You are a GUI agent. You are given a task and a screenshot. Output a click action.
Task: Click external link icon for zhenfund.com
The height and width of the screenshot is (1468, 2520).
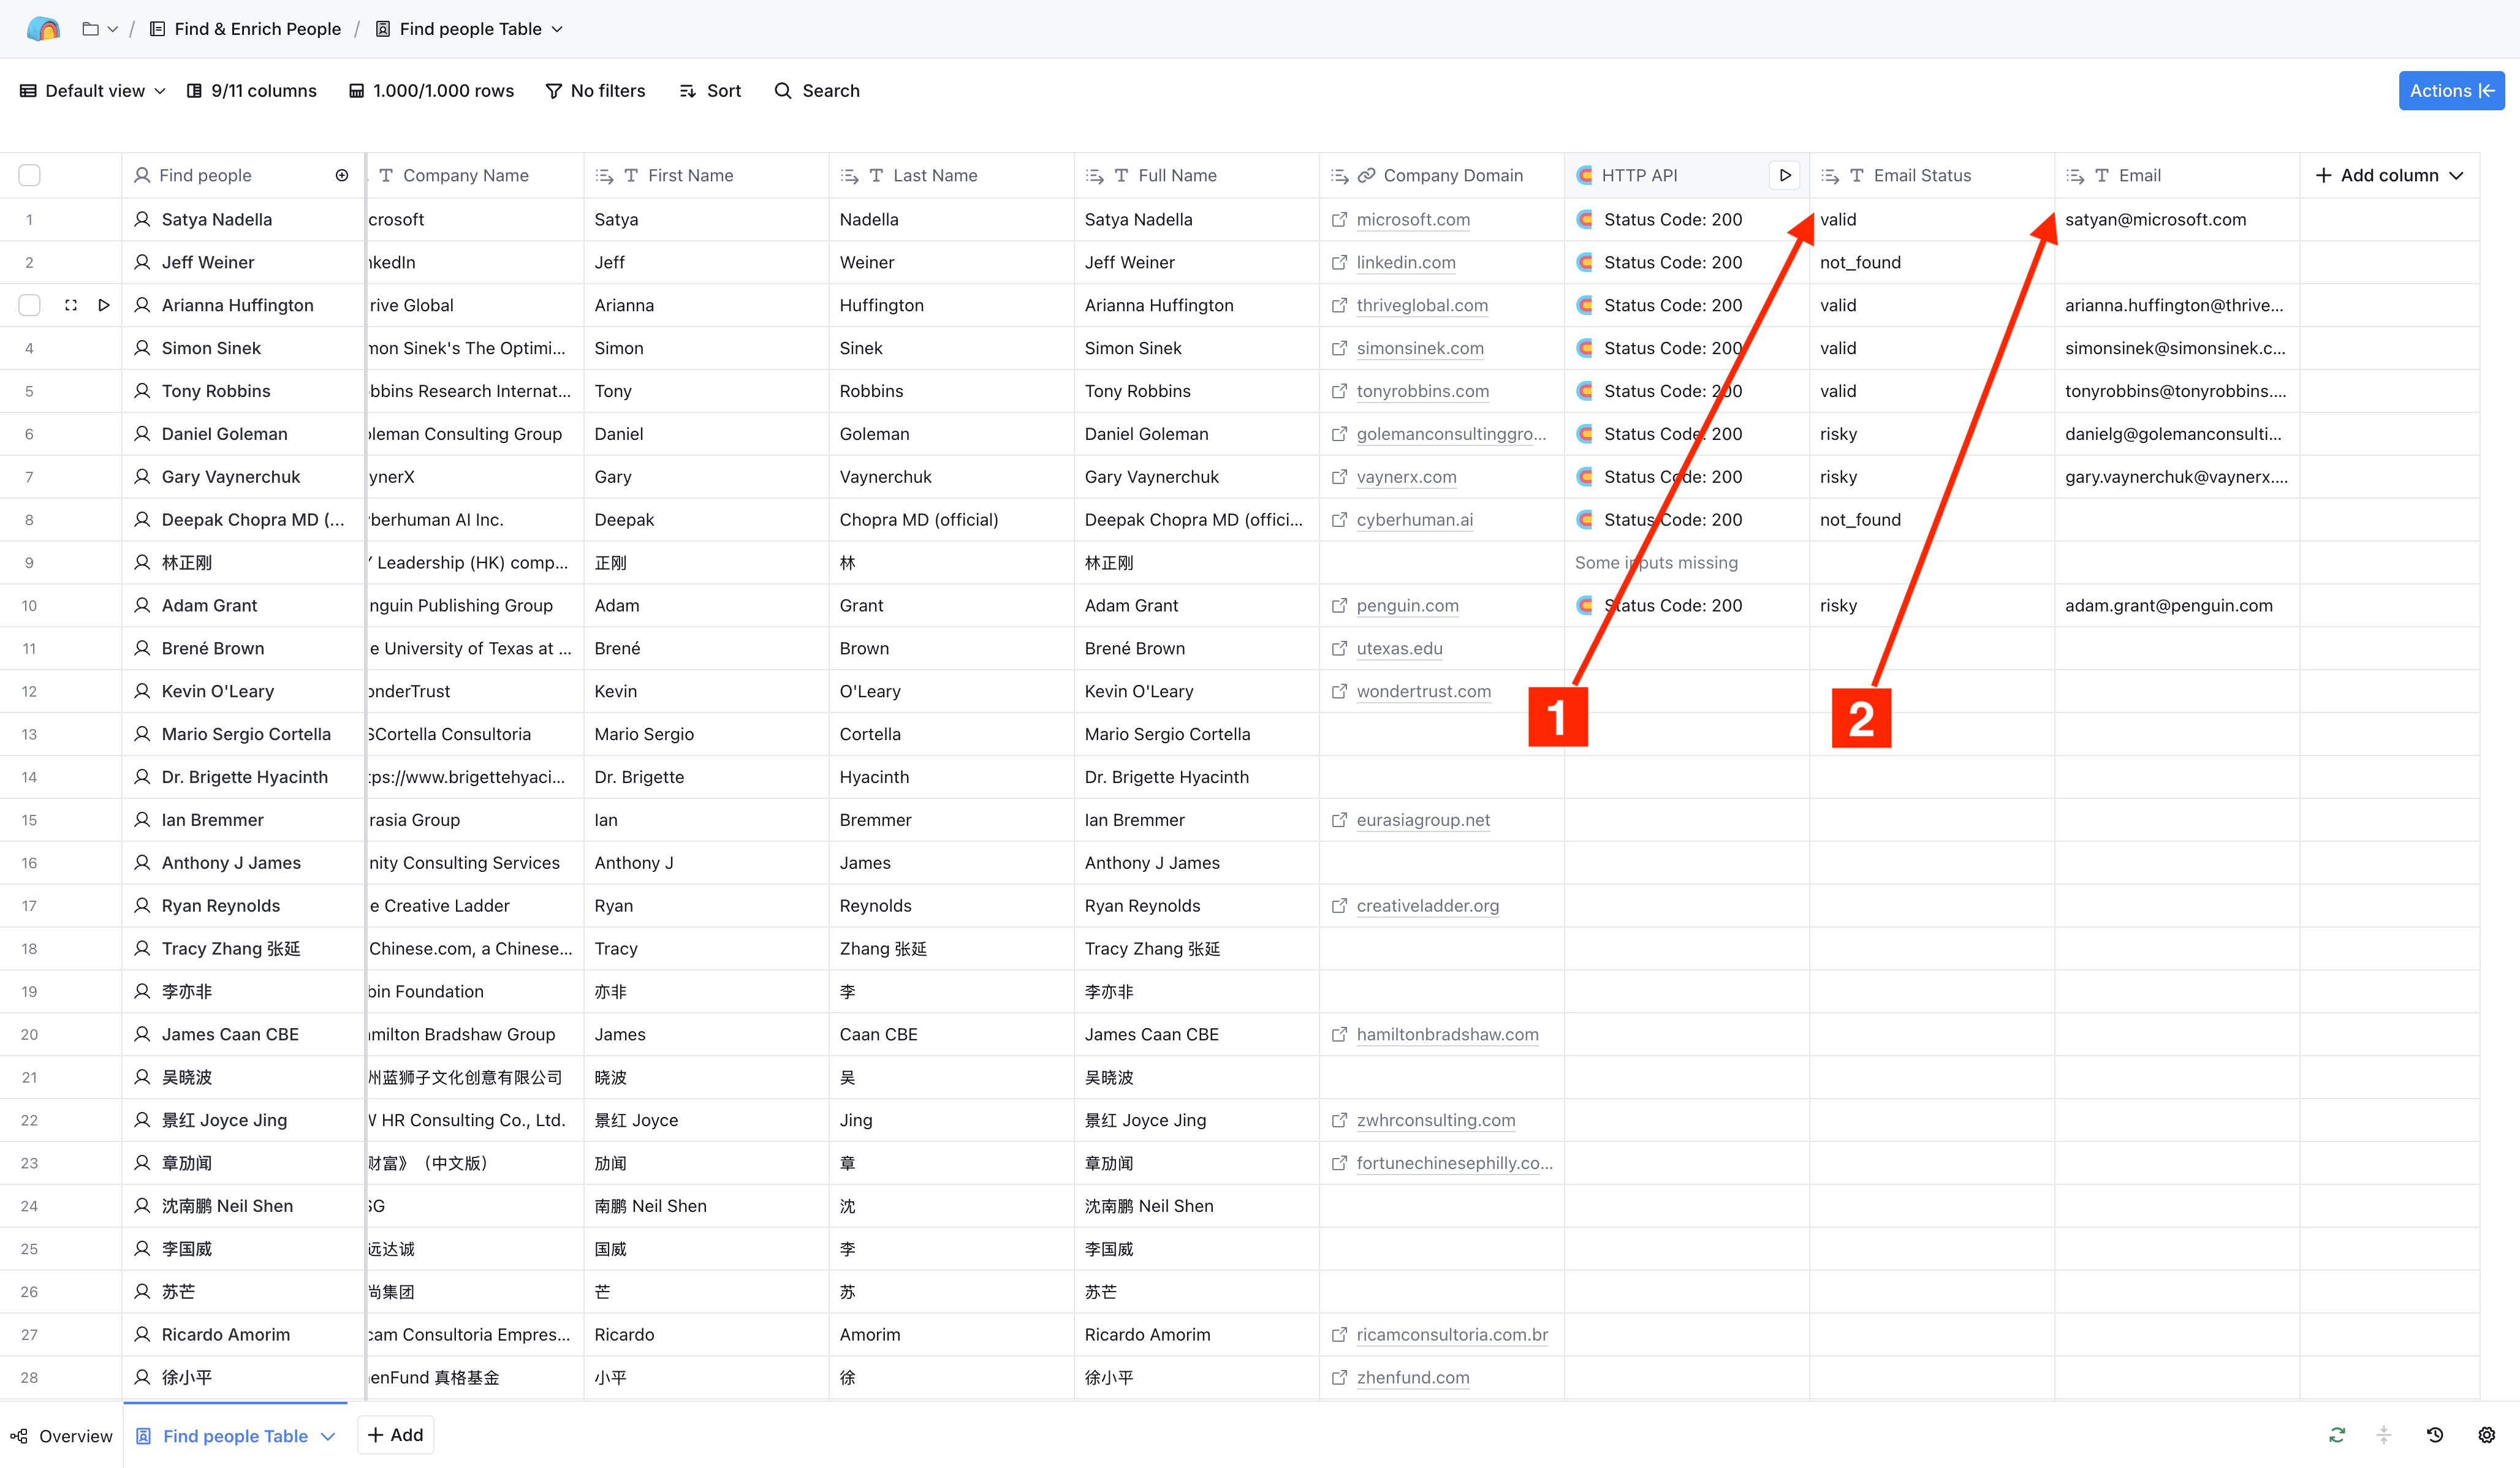pos(1339,1378)
